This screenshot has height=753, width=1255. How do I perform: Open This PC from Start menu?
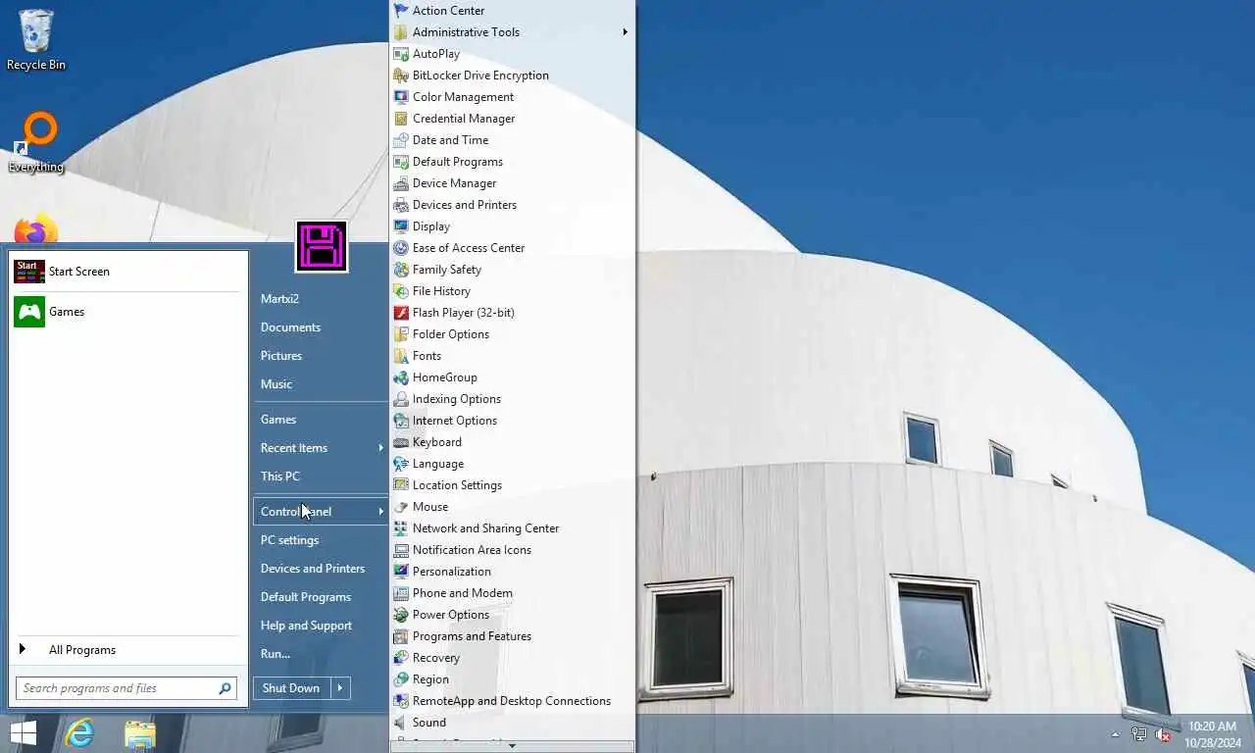coord(280,477)
